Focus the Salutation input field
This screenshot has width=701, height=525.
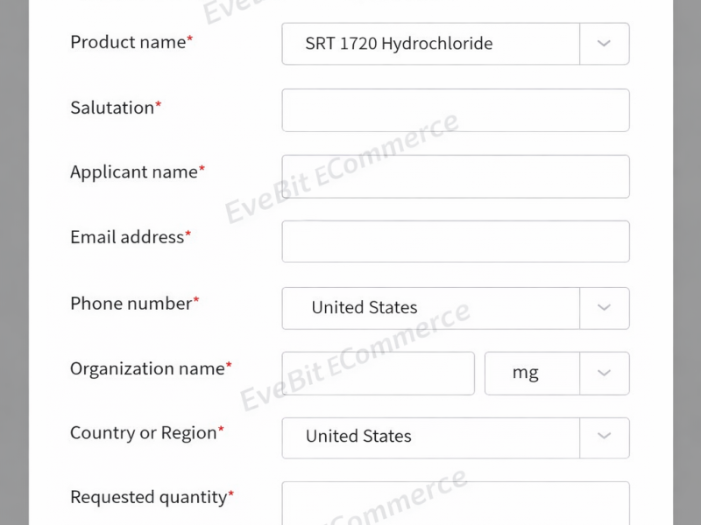pyautogui.click(x=455, y=110)
